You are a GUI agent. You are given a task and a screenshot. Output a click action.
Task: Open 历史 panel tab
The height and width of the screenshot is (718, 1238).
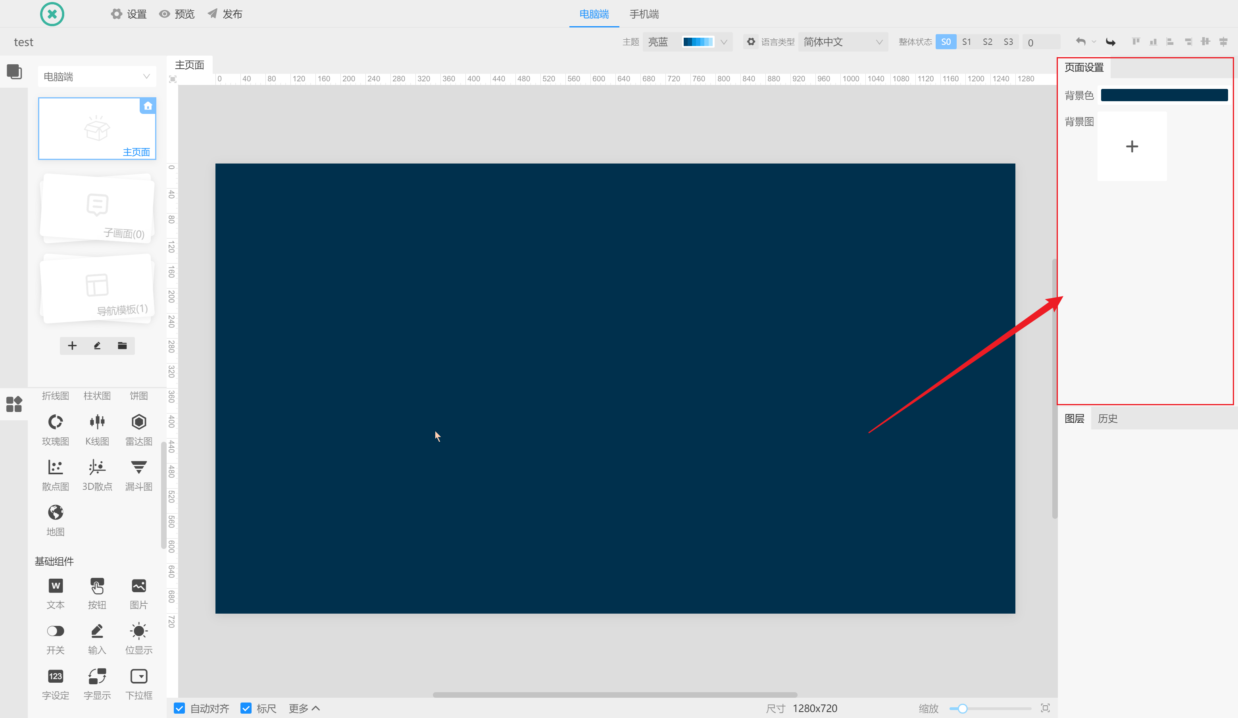[1108, 418]
